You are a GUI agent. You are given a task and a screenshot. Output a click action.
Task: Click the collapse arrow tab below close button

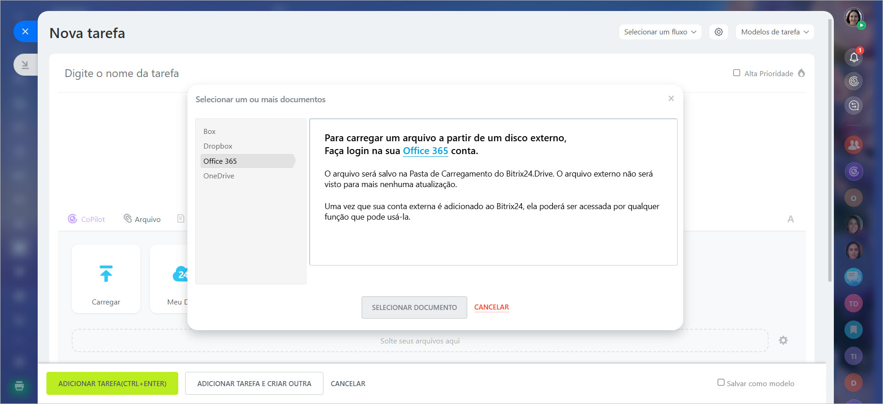point(25,65)
